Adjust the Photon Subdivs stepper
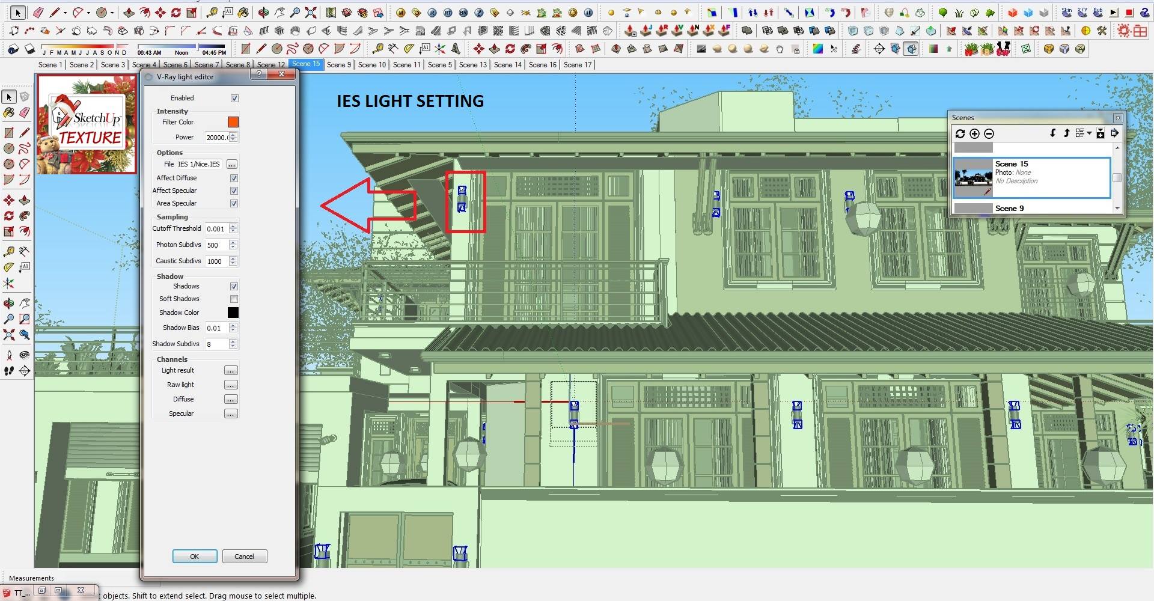The width and height of the screenshot is (1154, 601). tap(234, 245)
